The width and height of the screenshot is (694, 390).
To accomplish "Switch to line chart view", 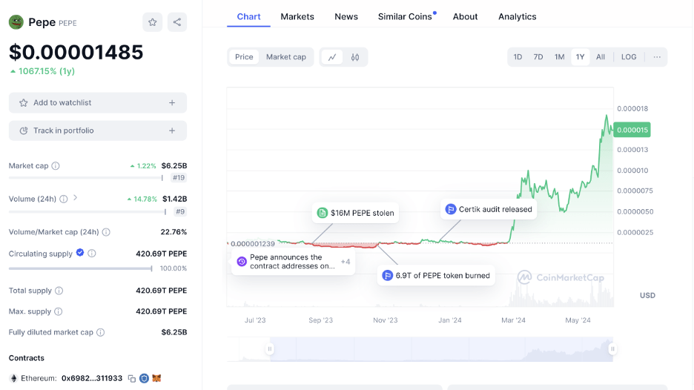I will click(x=332, y=57).
